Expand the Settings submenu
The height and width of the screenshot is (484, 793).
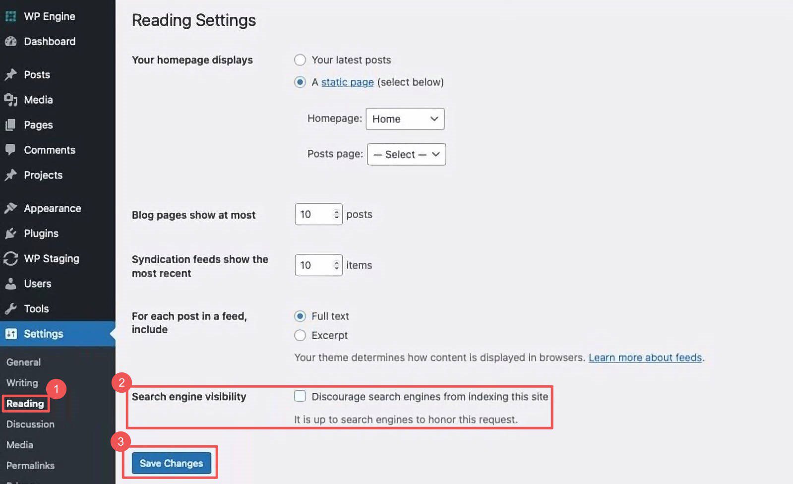point(44,334)
